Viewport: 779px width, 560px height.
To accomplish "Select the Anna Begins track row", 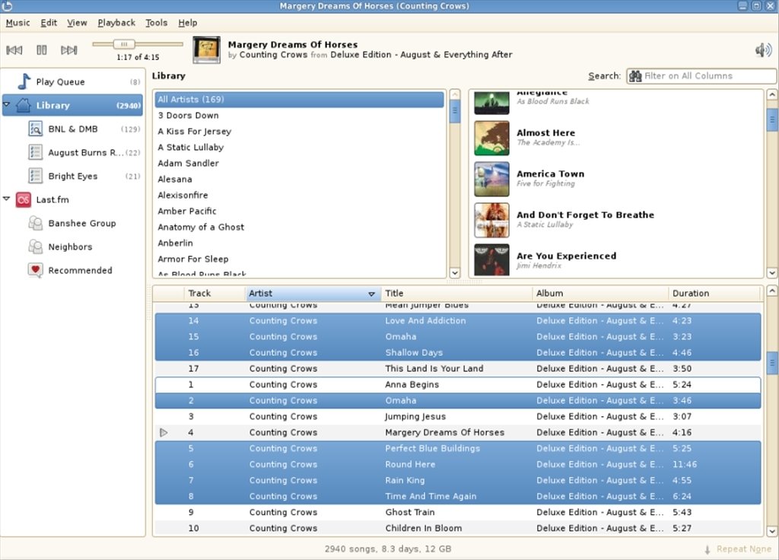I will [x=457, y=384].
